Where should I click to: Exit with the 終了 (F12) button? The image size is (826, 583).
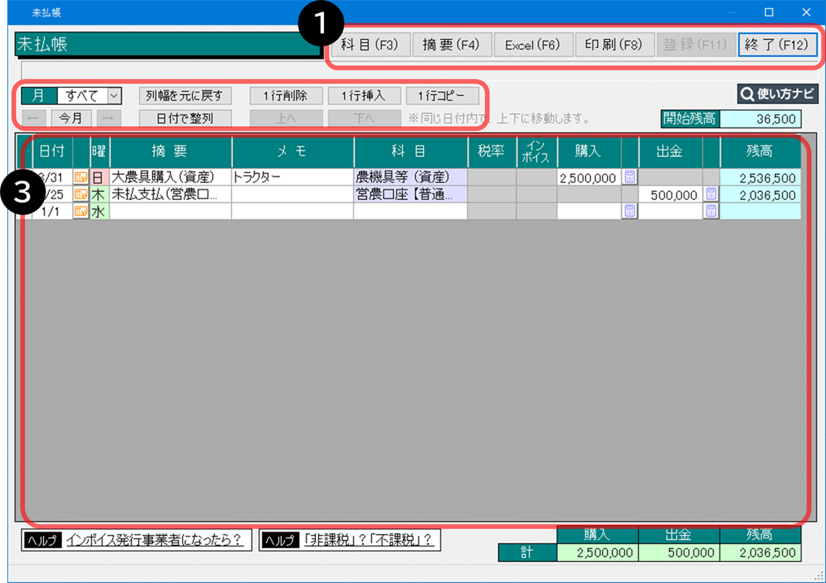[x=777, y=45]
